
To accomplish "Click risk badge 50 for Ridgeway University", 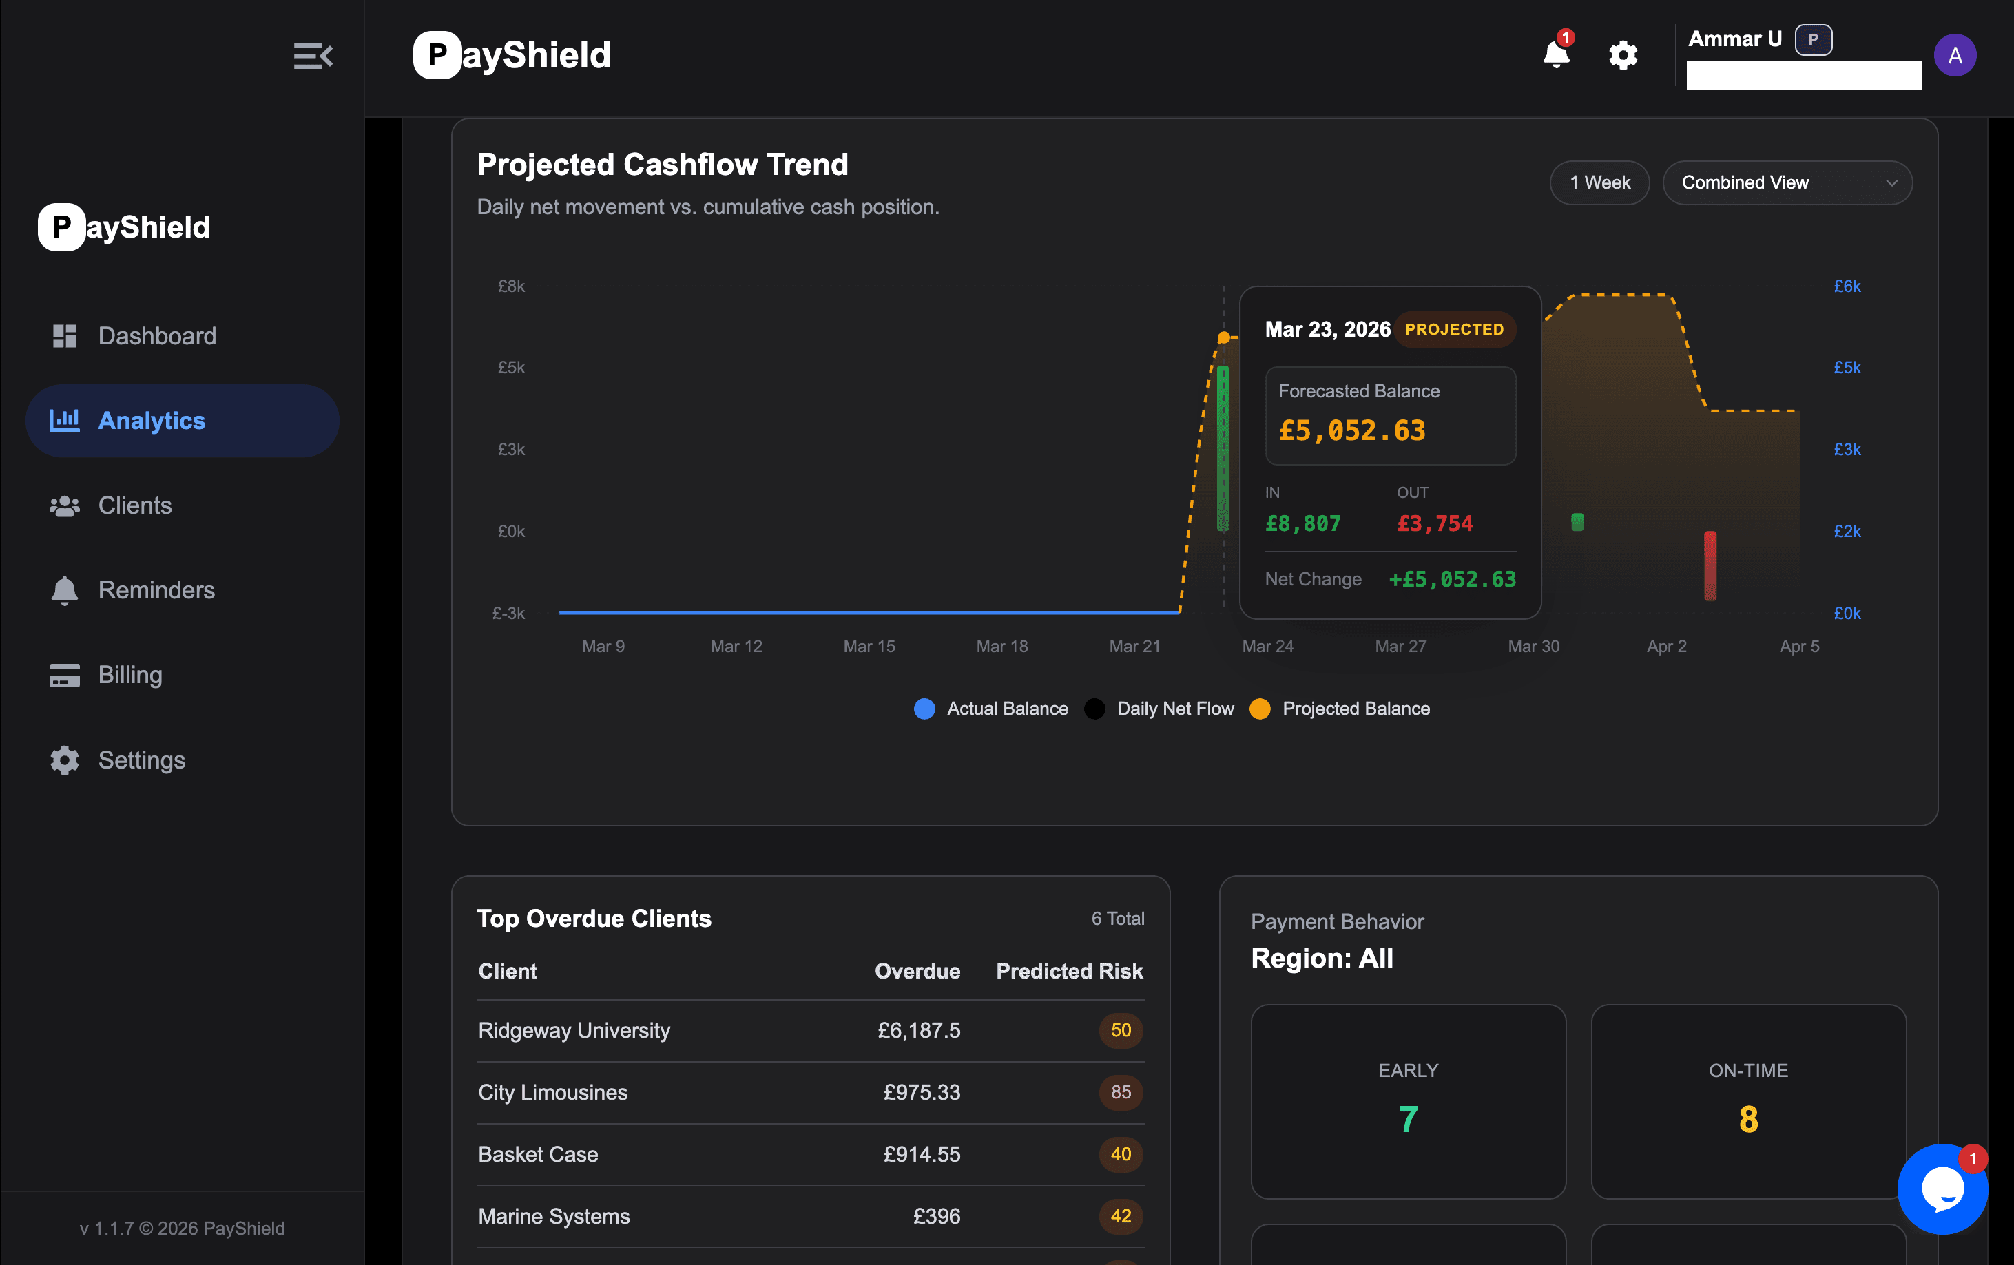I will 1121,1031.
